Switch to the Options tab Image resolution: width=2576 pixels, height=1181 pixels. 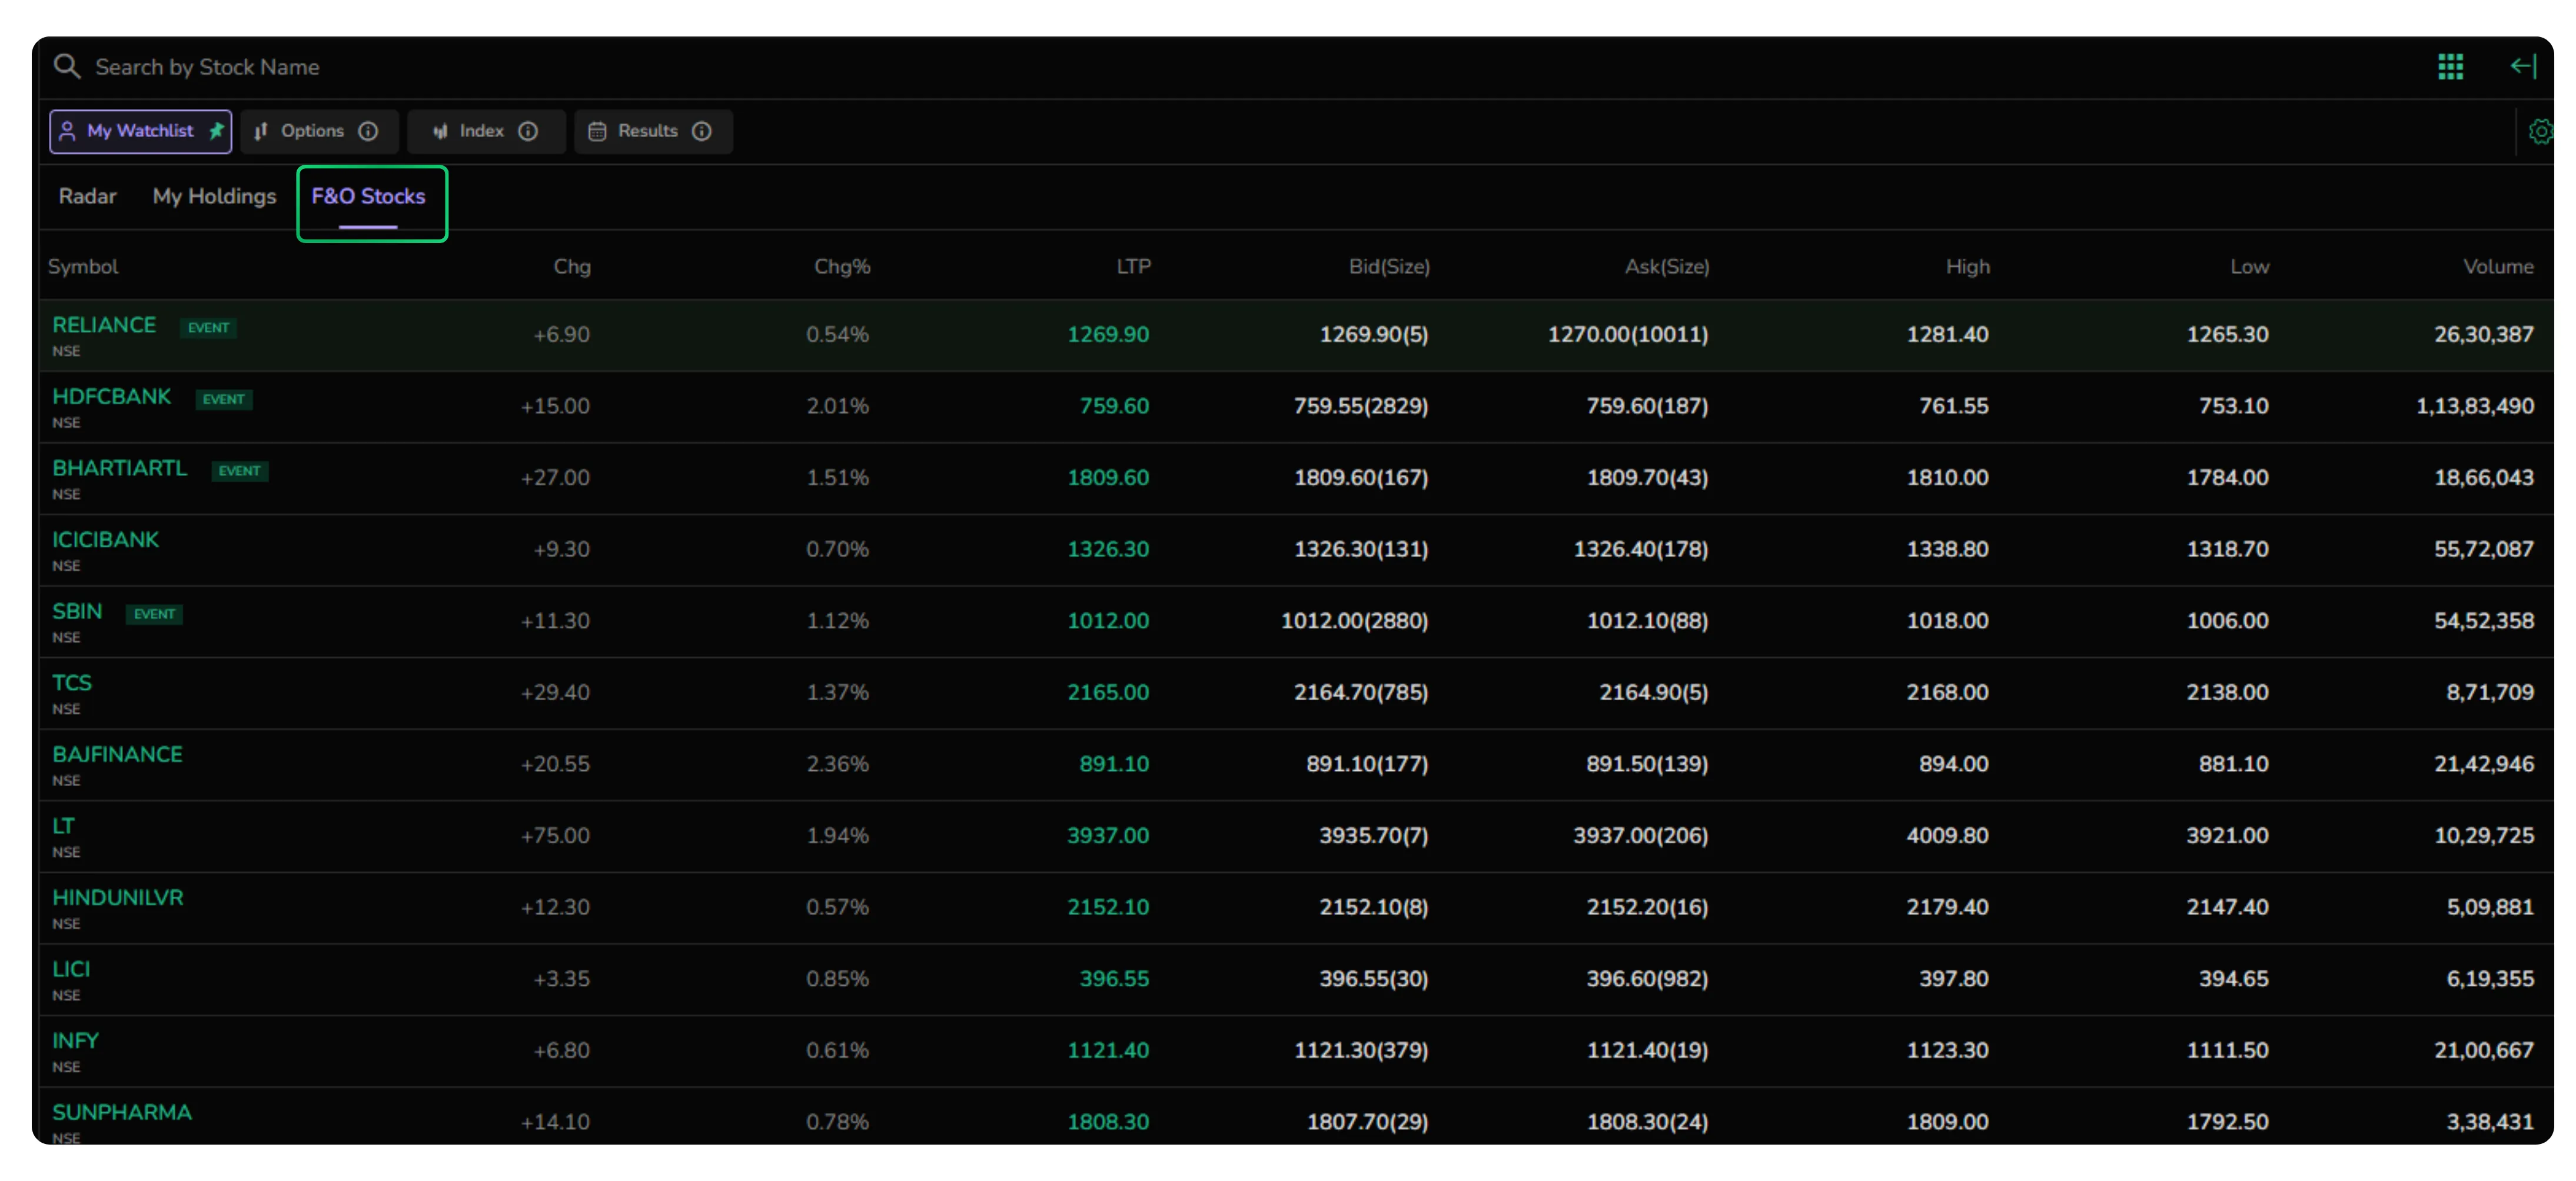pyautogui.click(x=320, y=131)
